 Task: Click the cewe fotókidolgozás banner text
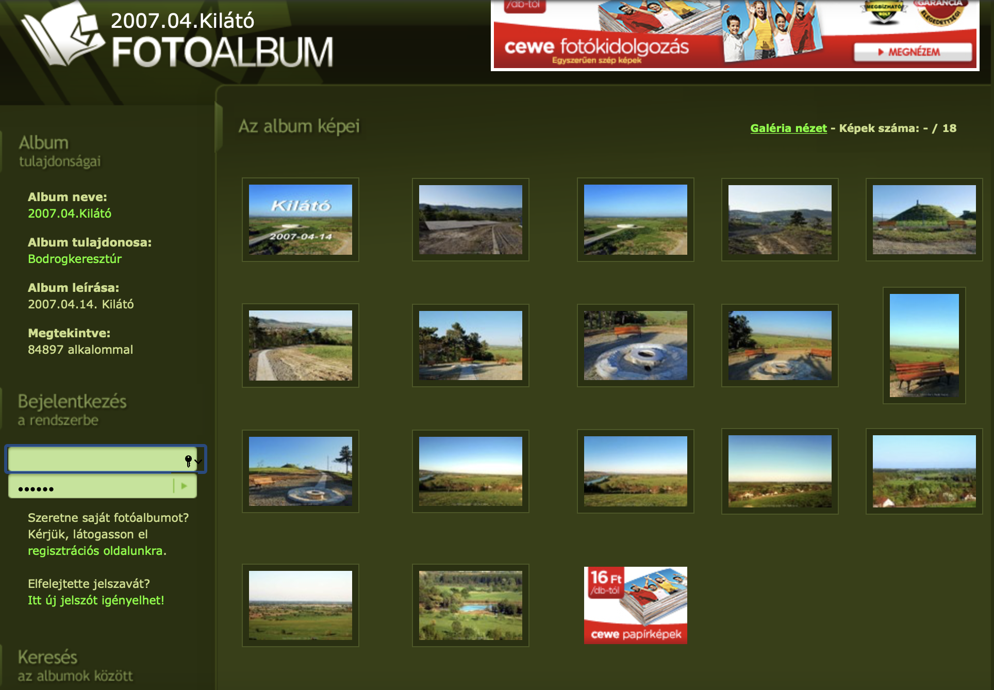coord(597,47)
